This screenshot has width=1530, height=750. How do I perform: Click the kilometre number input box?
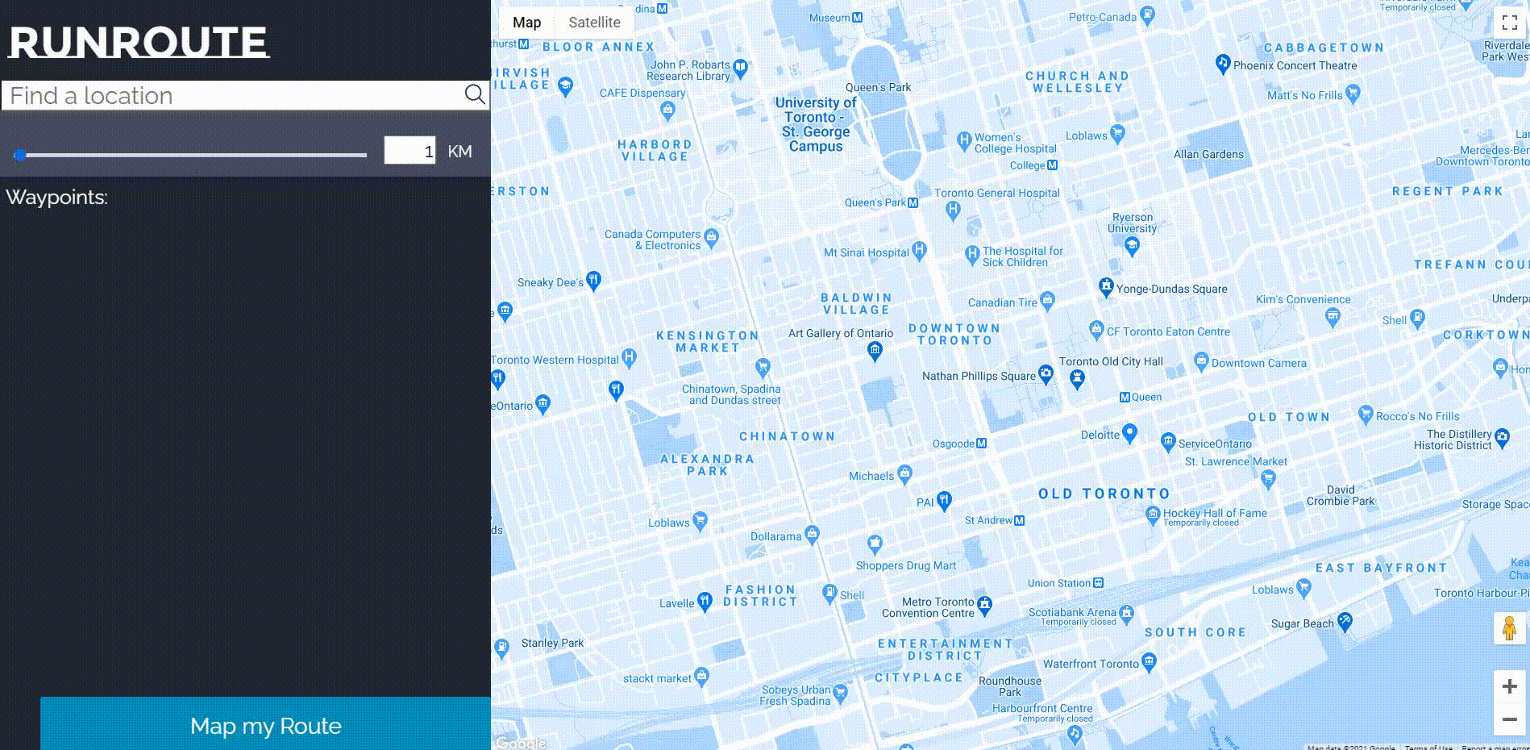point(410,151)
